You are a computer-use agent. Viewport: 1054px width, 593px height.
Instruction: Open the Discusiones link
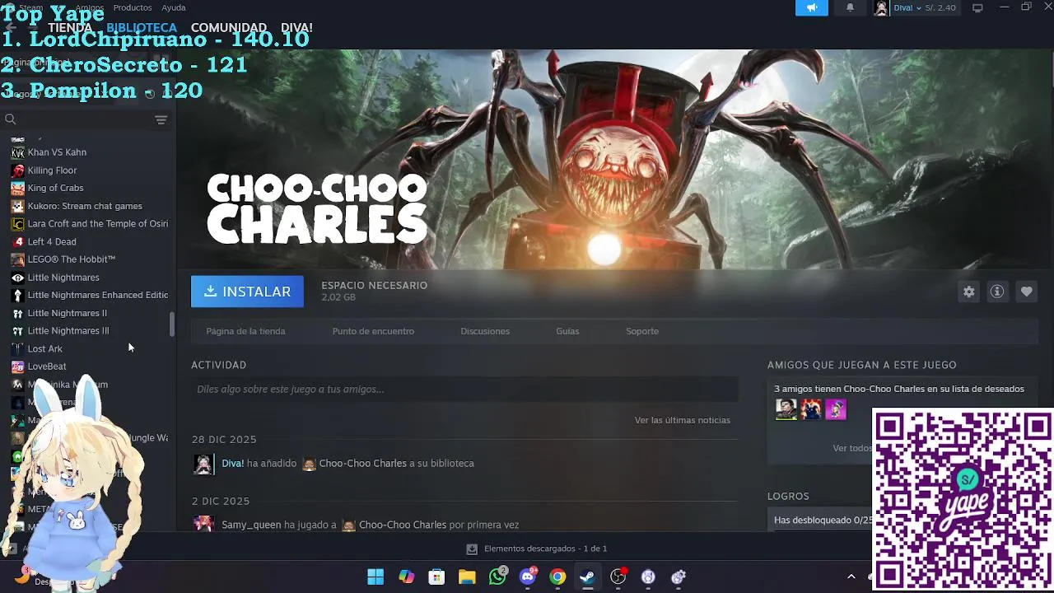coord(485,331)
